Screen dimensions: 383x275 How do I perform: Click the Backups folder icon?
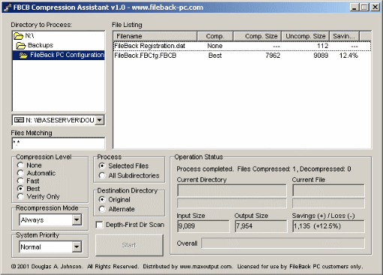point(21,46)
